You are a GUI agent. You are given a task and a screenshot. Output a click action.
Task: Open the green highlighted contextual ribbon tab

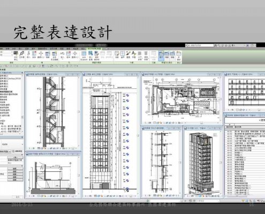coord(94,49)
